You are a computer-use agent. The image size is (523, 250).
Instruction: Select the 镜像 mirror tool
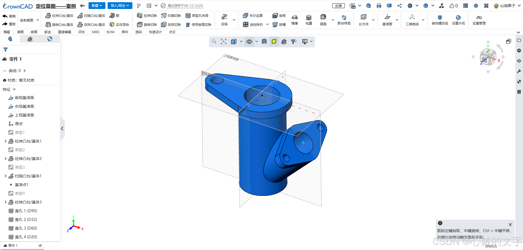(295, 20)
